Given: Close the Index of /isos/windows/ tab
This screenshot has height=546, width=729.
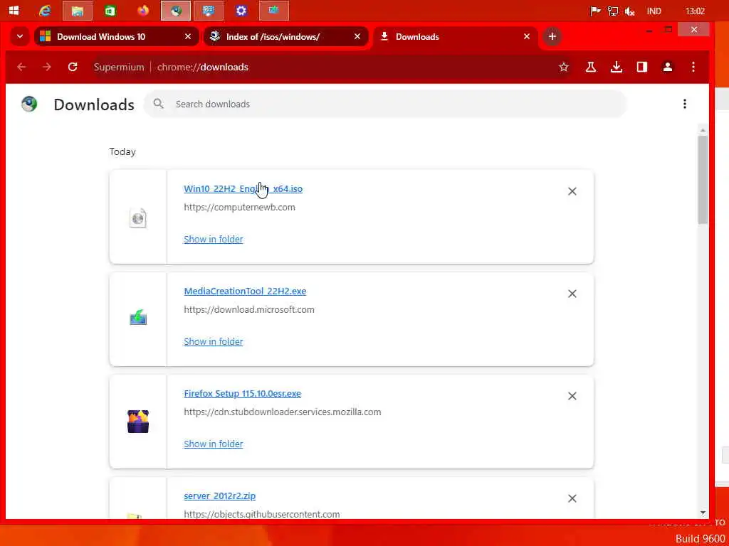Looking at the screenshot, I should pos(357,37).
